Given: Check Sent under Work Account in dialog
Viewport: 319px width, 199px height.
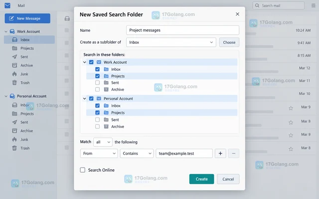Looking at the screenshot, I should click(x=98, y=83).
